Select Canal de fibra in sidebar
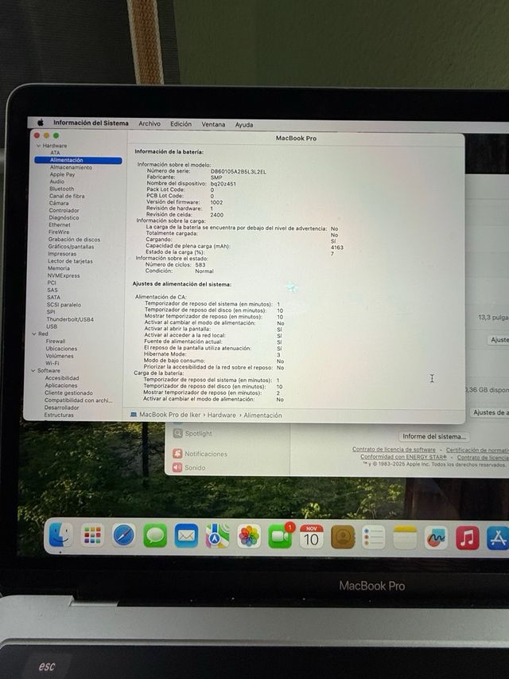Screen dimensions: 509x679 [x=67, y=196]
